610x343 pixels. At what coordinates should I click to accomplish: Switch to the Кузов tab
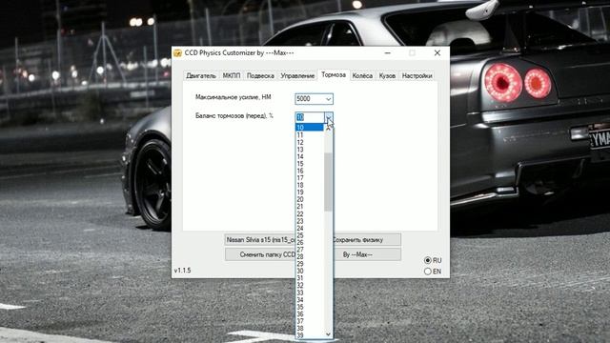[387, 76]
